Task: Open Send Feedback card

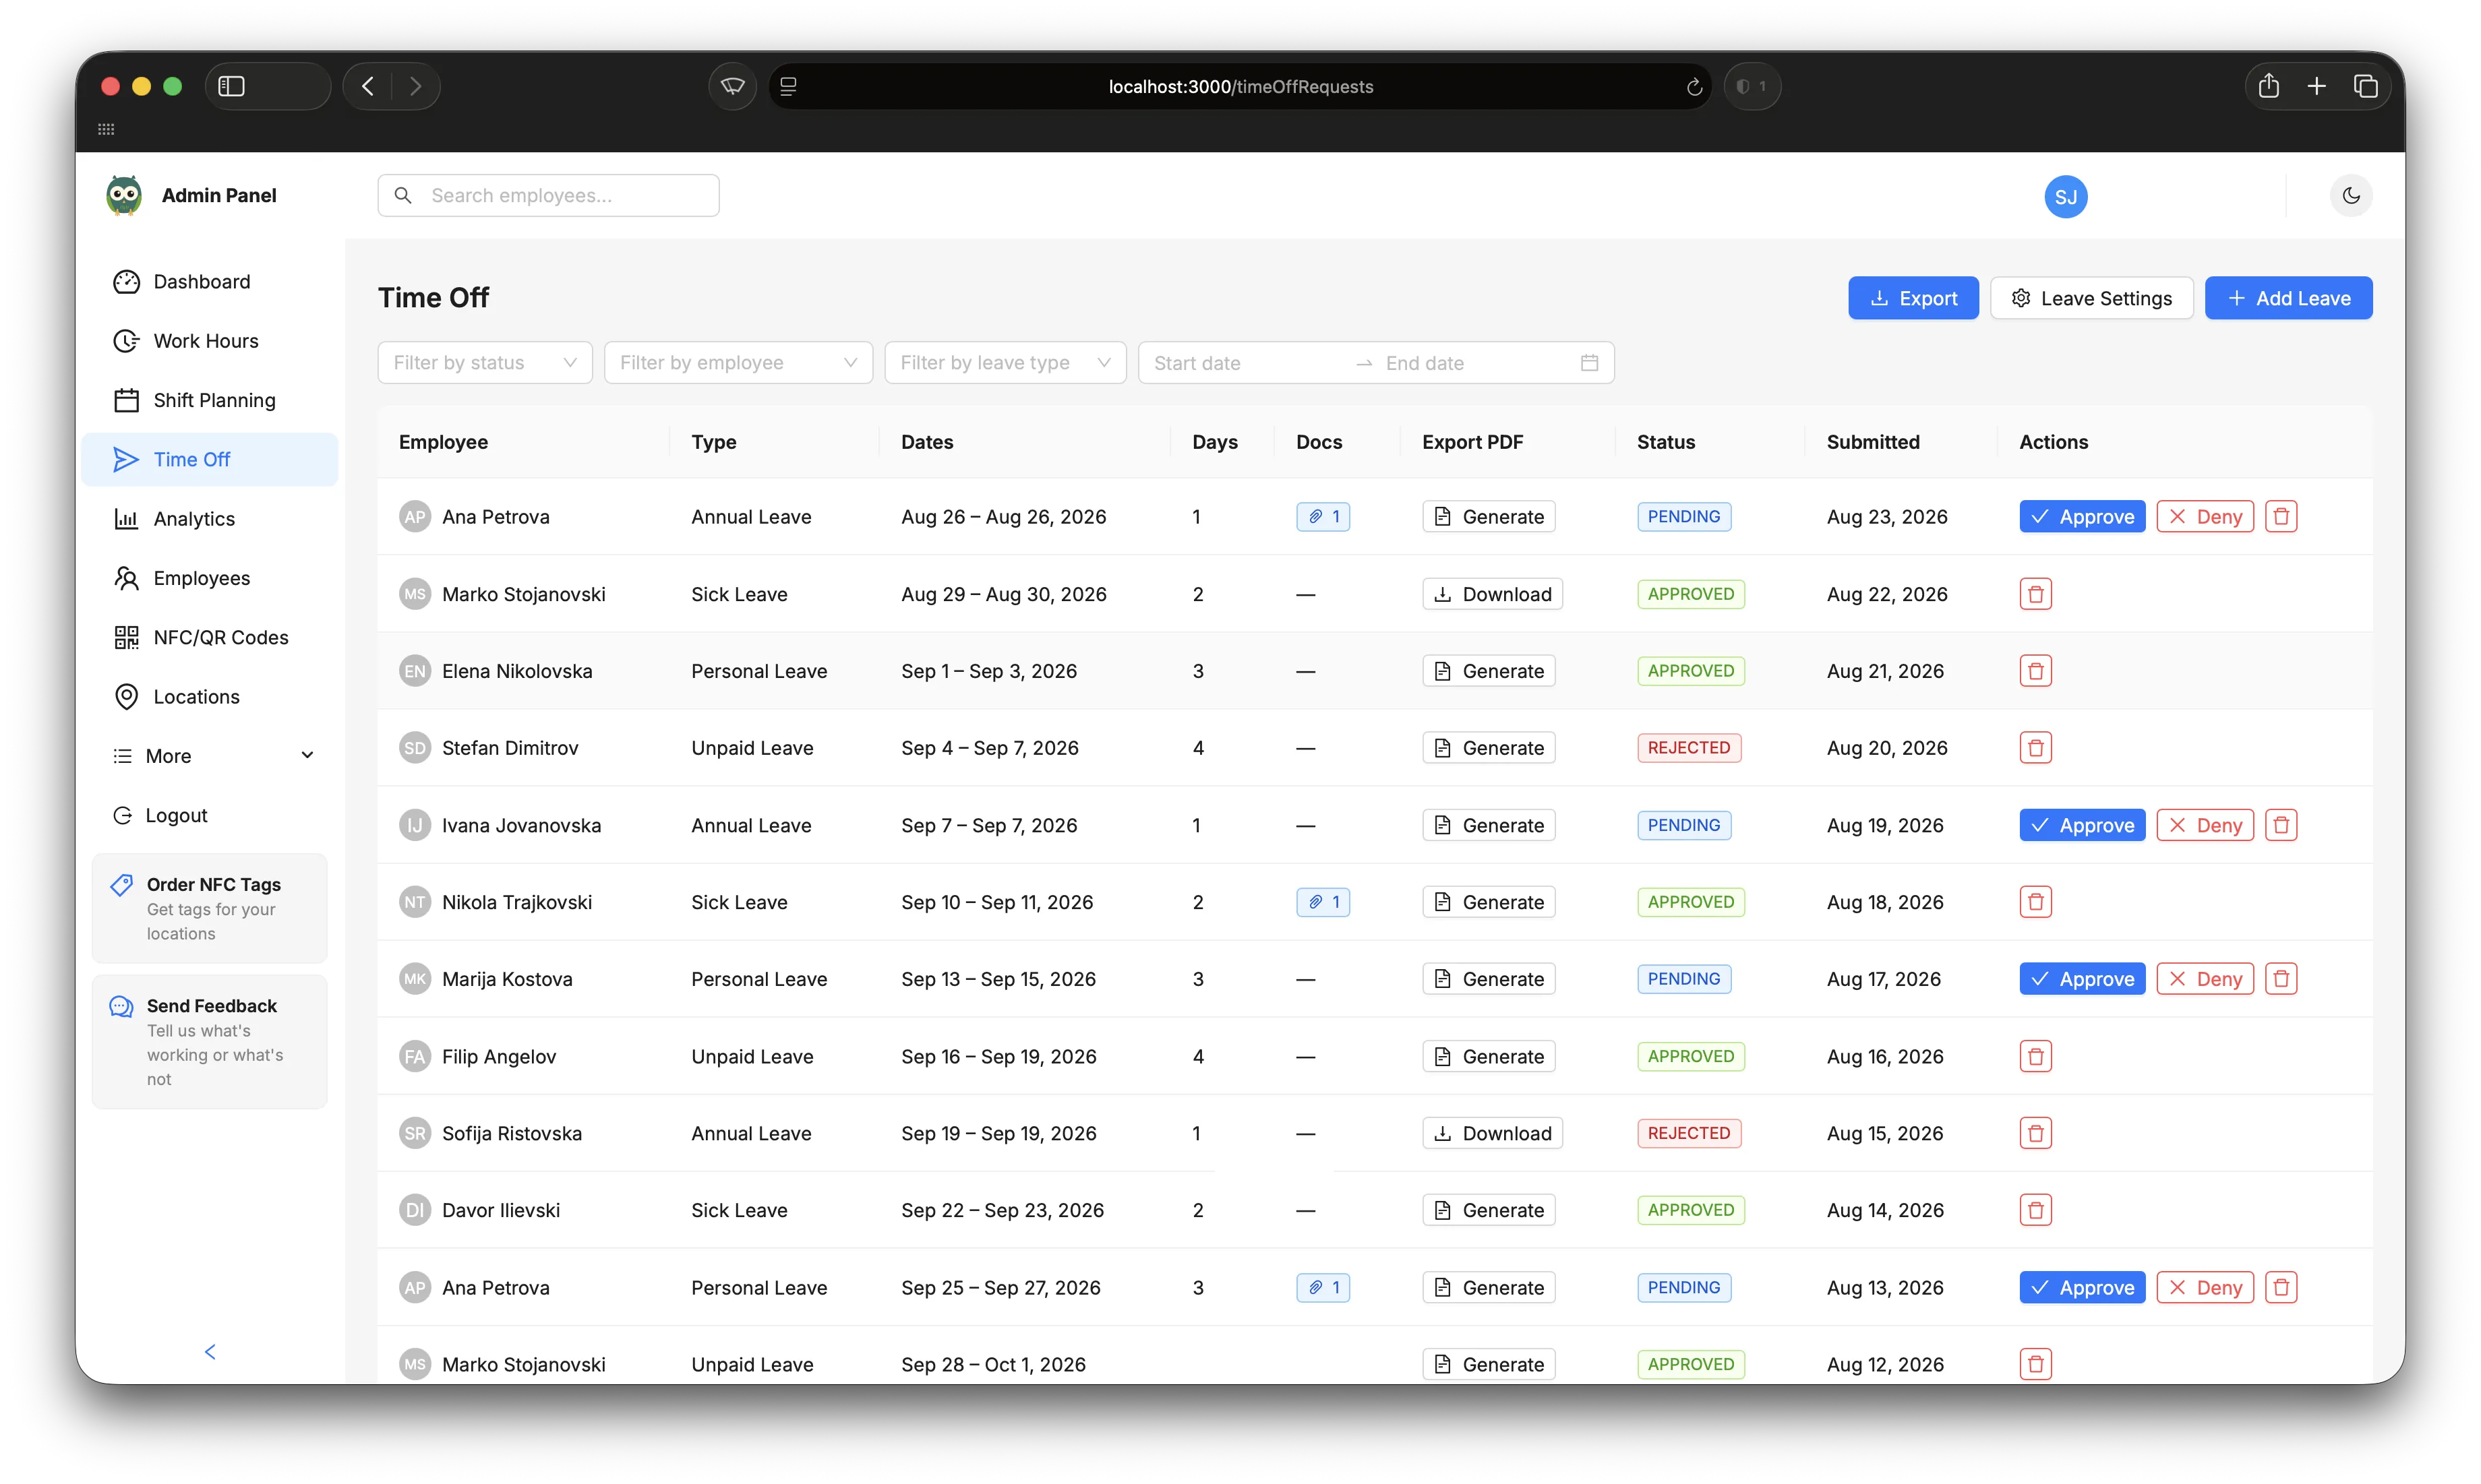Action: [209, 1042]
